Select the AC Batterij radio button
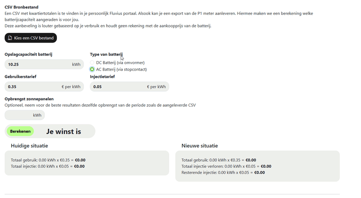This screenshot has height=198, width=361. click(x=92, y=70)
